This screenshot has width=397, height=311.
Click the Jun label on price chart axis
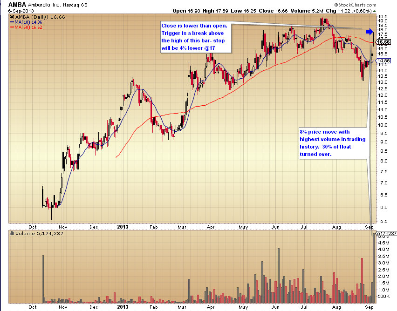pos(275,227)
